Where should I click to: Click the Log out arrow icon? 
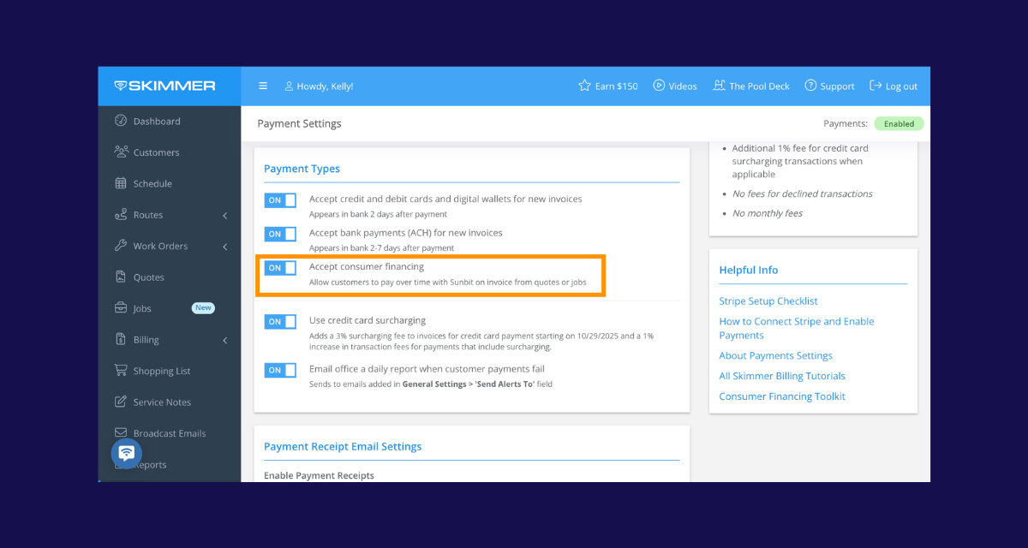876,86
